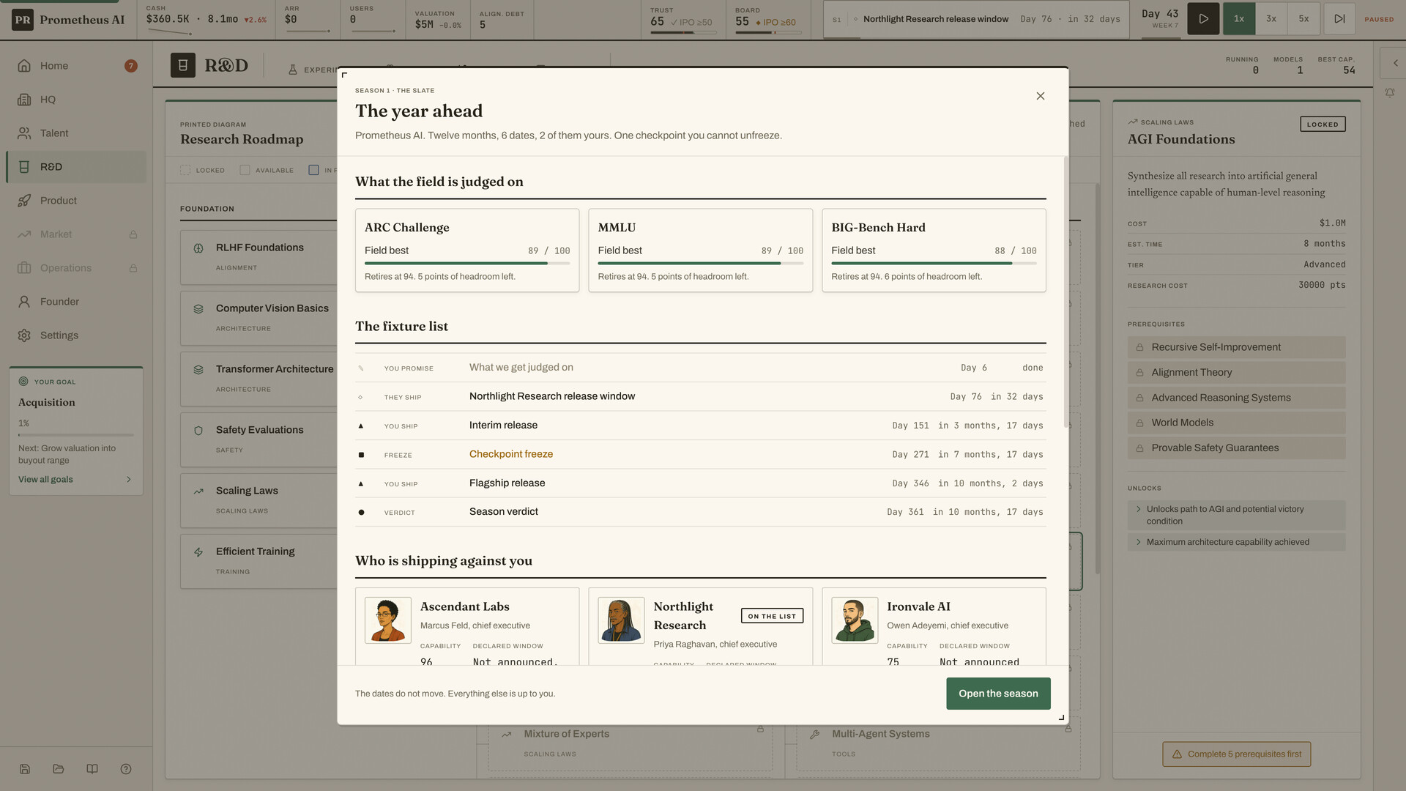Open the book guide icon in sidebar footer
1406x791 pixels.
pyautogui.click(x=92, y=769)
